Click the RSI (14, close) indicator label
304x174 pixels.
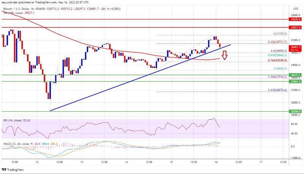(x=13, y=120)
